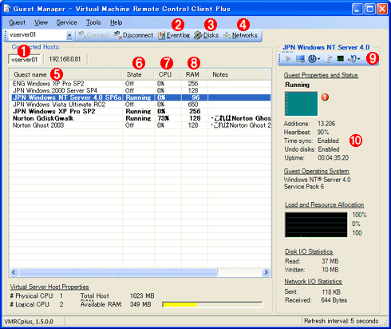The image size is (391, 329).
Task: Open the guest settings icon with wrench
Action: click(x=329, y=59)
